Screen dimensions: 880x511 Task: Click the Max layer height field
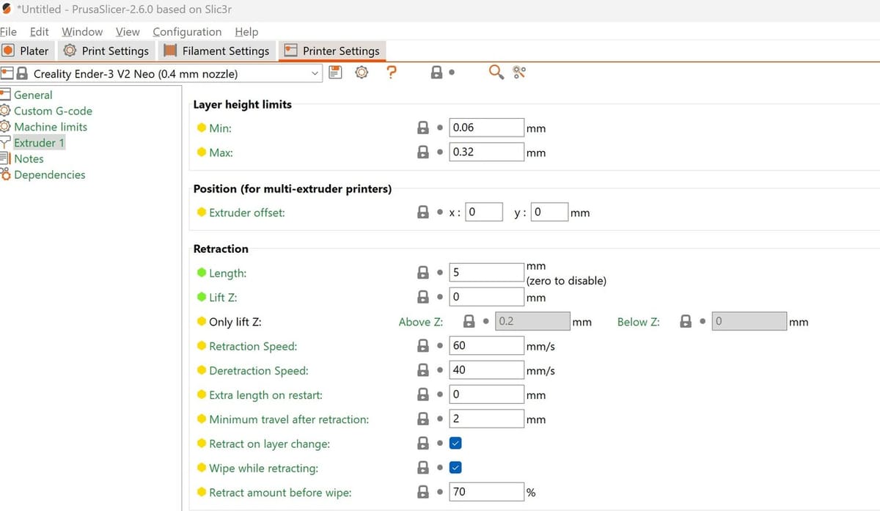486,152
